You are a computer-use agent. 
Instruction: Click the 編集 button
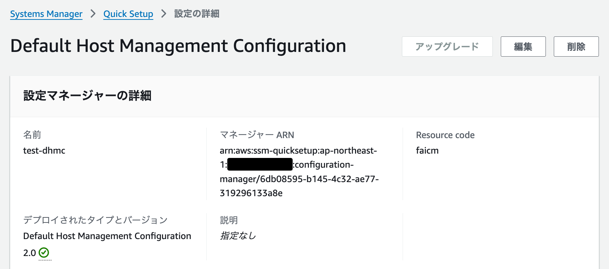coord(523,47)
